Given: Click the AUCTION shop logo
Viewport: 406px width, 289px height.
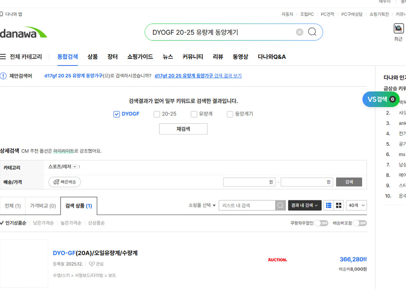Looking at the screenshot, I should coord(277,260).
